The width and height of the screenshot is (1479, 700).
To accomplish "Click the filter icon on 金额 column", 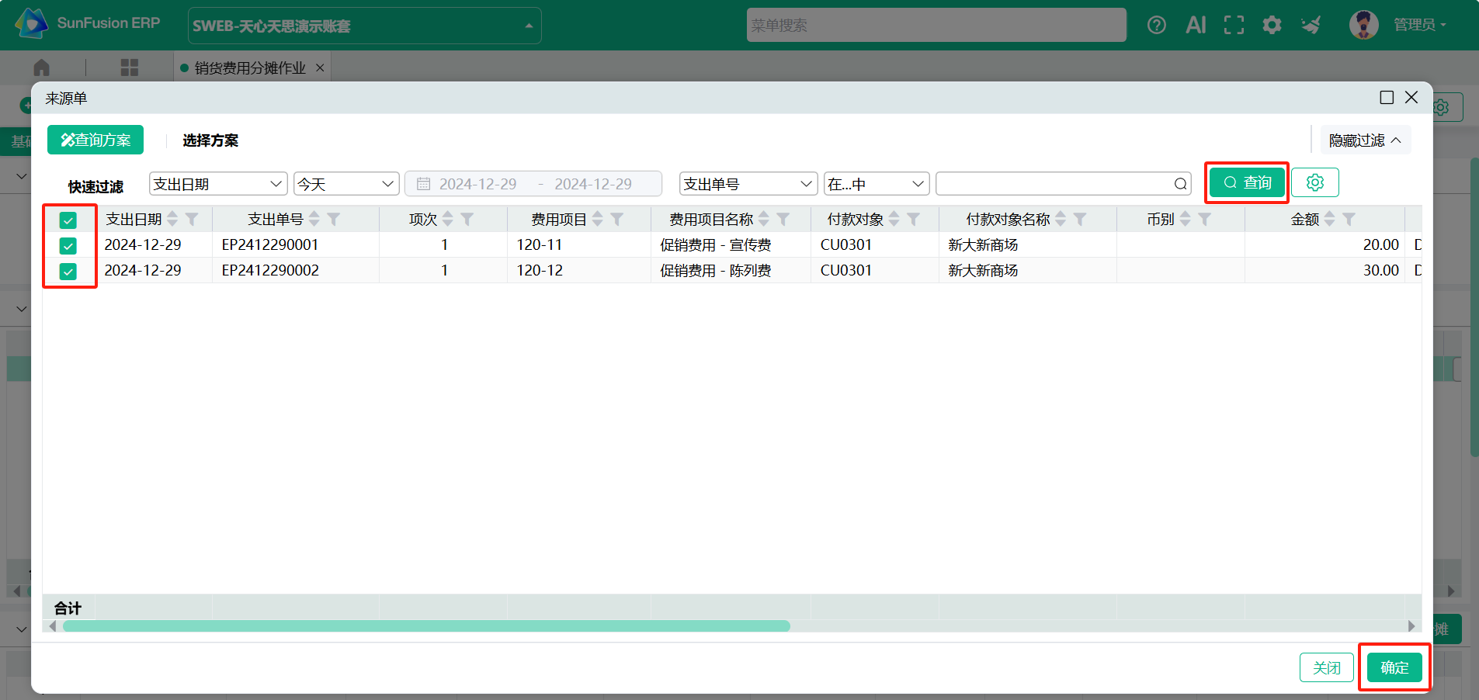I will (x=1349, y=220).
